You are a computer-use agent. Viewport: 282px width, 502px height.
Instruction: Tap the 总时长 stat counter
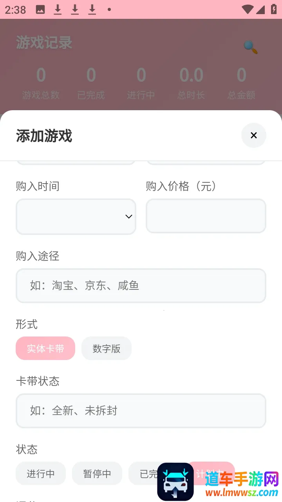191,83
